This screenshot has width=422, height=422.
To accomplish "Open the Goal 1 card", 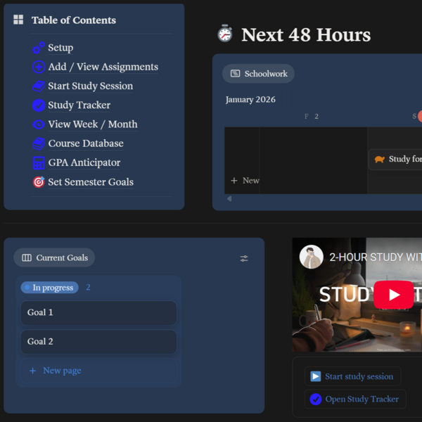I will tap(98, 313).
